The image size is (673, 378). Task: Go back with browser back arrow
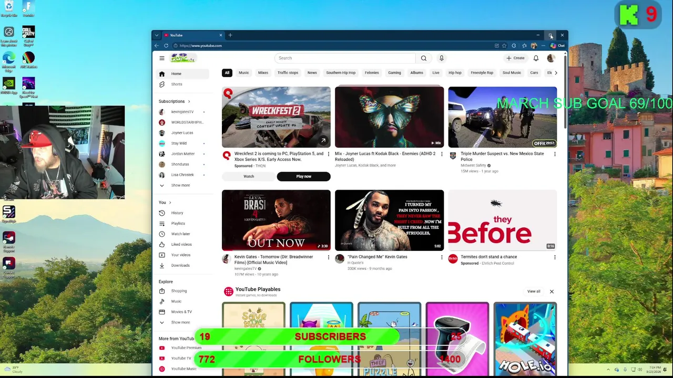tap(157, 46)
